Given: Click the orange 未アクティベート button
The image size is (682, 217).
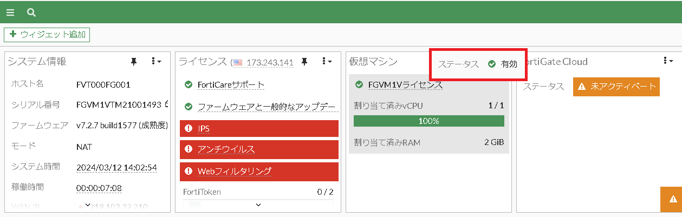Looking at the screenshot, I should coord(616,86).
